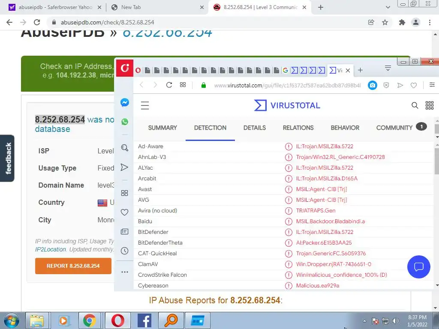
Task: Close the active VirusTotal Opera tab
Action: pyautogui.click(x=348, y=71)
